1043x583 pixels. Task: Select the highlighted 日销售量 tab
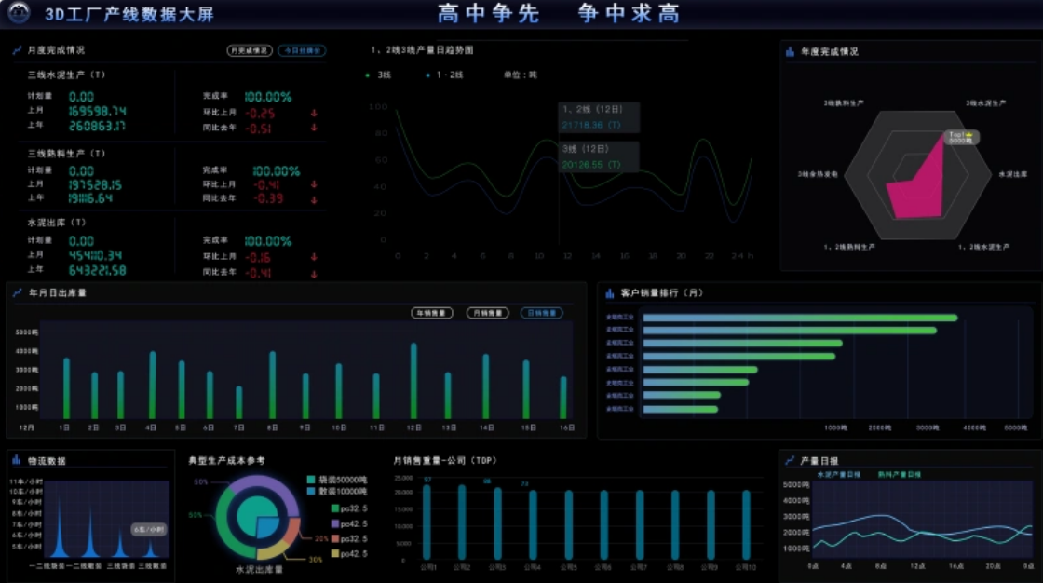pyautogui.click(x=541, y=313)
